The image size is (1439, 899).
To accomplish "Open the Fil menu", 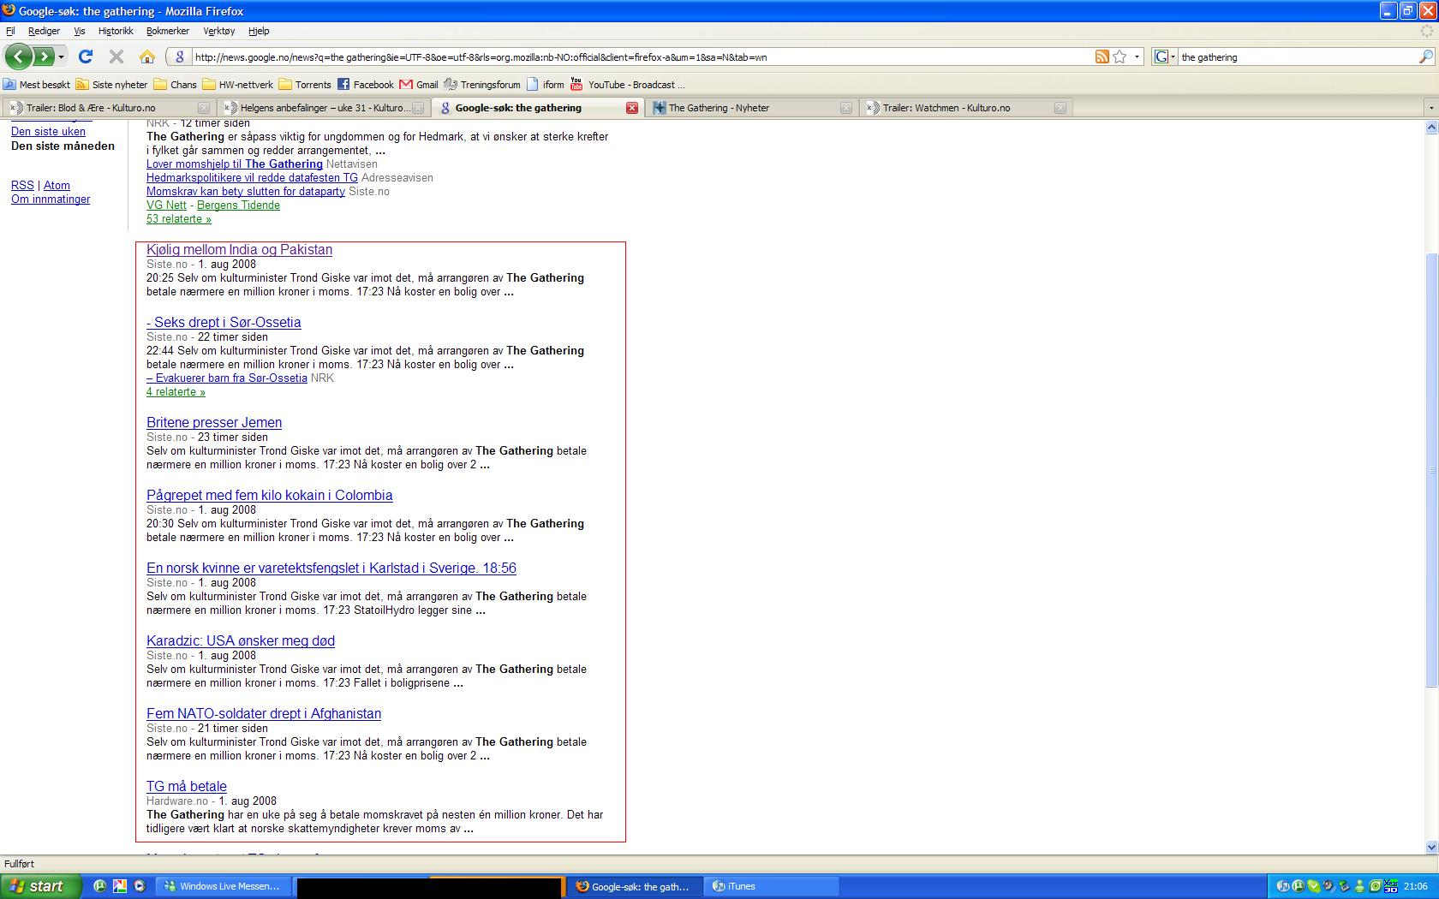I will point(10,31).
